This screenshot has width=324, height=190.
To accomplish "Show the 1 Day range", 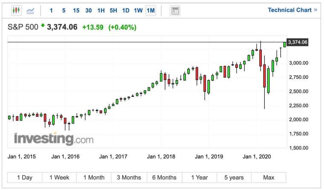I will pos(25,177).
